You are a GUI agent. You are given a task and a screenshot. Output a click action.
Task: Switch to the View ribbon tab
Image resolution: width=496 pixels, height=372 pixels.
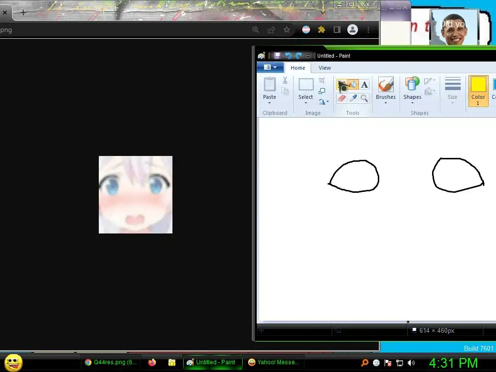tap(325, 68)
